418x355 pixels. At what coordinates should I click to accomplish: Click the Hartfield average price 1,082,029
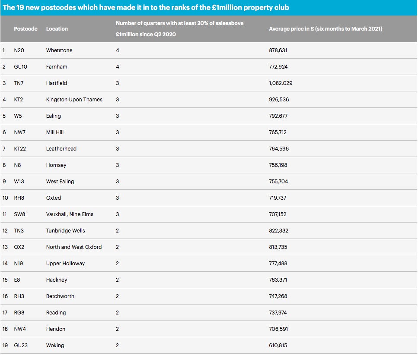[281, 83]
